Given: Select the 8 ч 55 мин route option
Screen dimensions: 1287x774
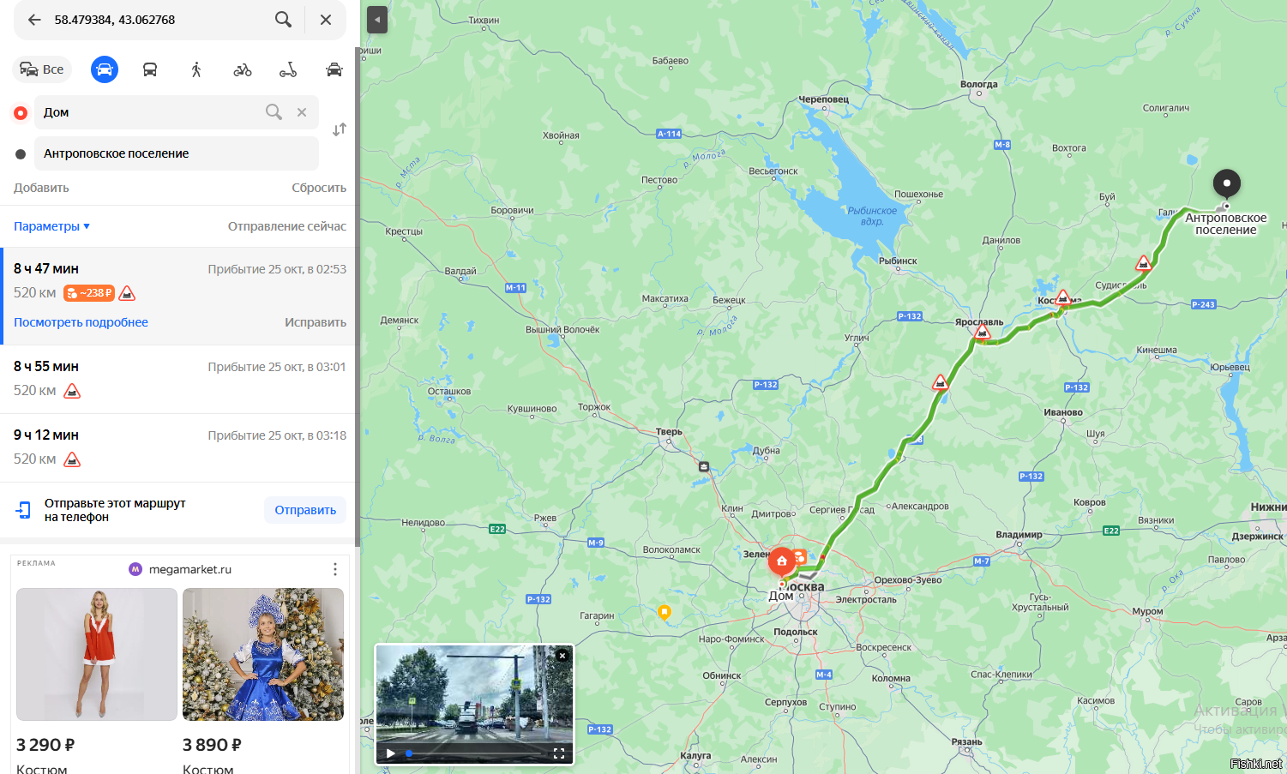Looking at the screenshot, I should click(x=179, y=379).
